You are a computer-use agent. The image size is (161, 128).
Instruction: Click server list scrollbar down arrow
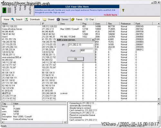[x=159, y=99]
